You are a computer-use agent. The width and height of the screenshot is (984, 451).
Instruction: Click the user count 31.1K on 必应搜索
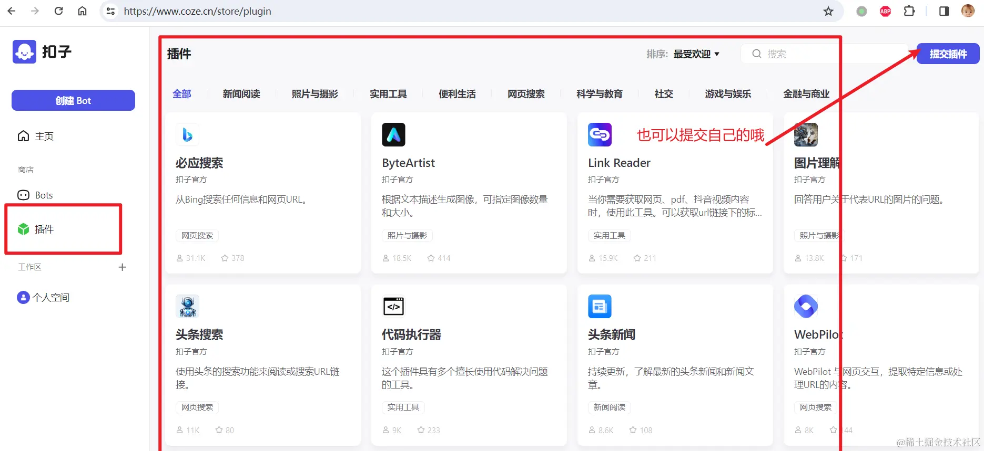click(x=191, y=258)
